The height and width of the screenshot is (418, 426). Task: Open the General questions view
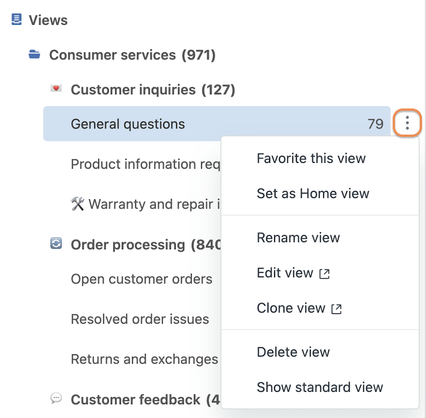pos(217,124)
